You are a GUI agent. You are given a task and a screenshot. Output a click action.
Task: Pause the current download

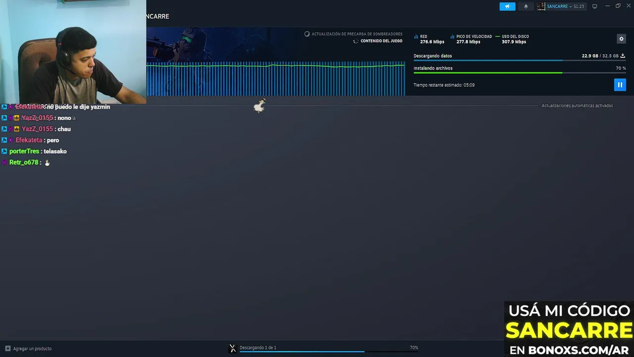pos(620,85)
